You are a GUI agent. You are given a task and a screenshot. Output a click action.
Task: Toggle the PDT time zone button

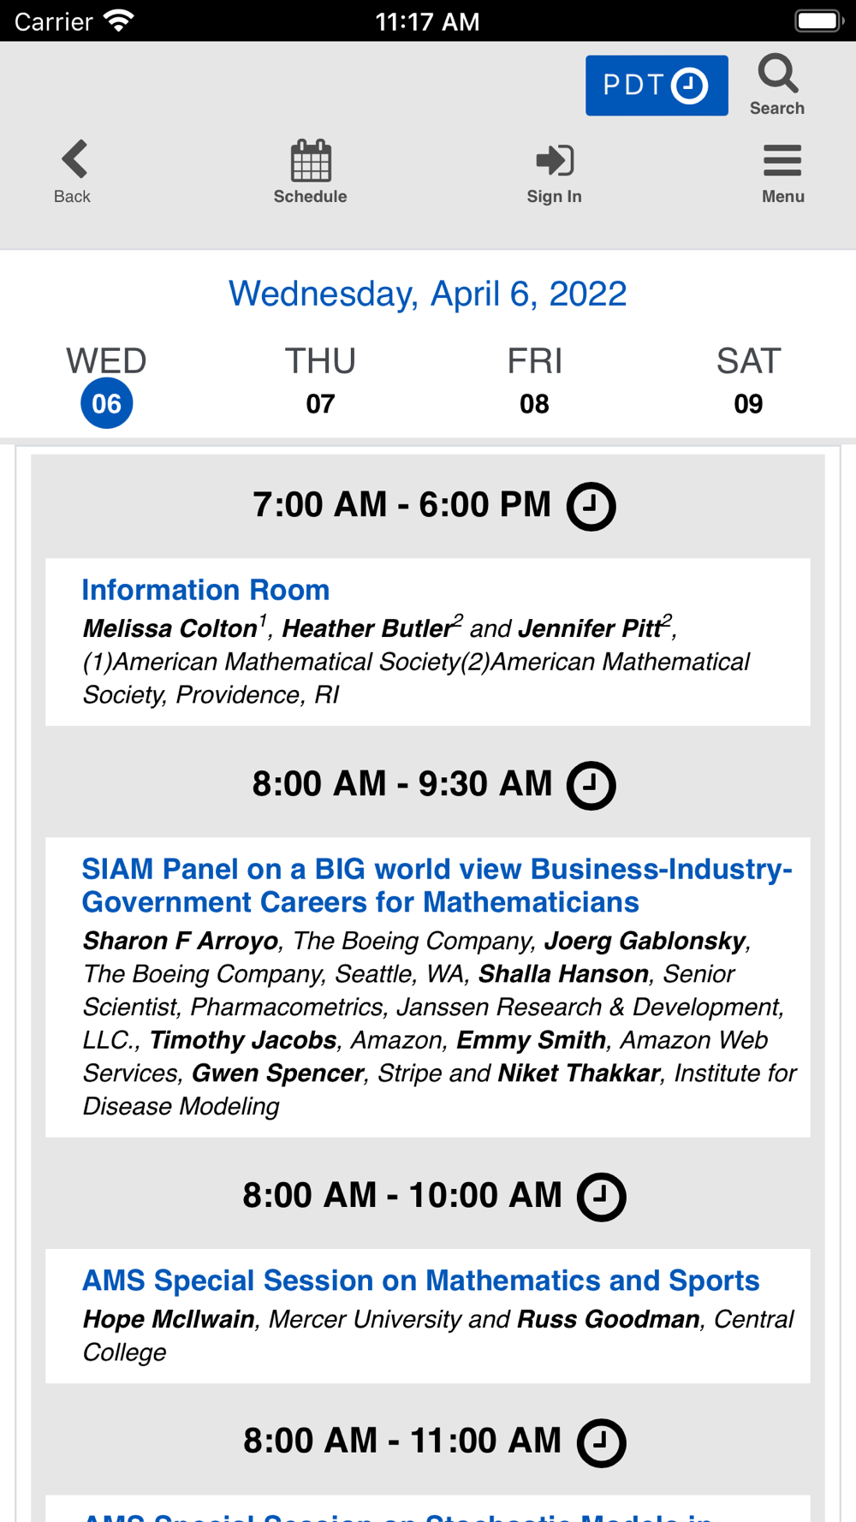(x=657, y=86)
